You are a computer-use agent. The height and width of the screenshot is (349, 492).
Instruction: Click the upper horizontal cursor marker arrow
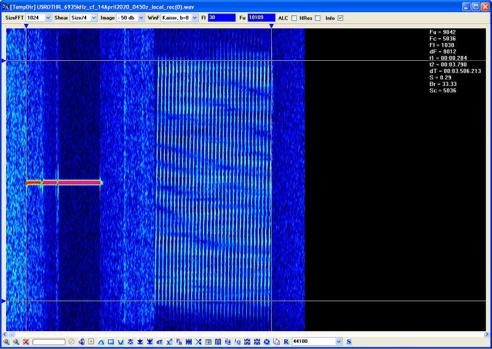click(4, 60)
